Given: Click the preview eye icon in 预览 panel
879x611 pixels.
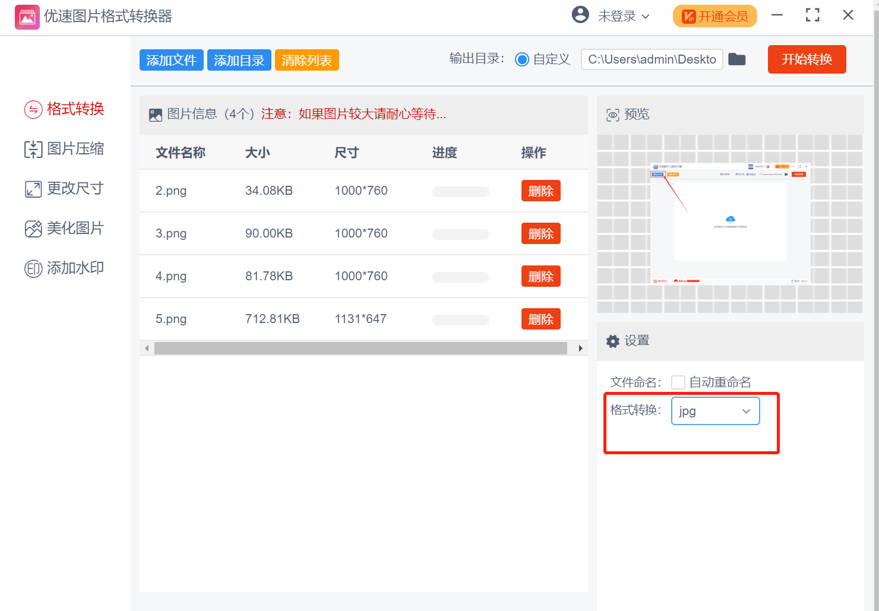Looking at the screenshot, I should click(612, 114).
